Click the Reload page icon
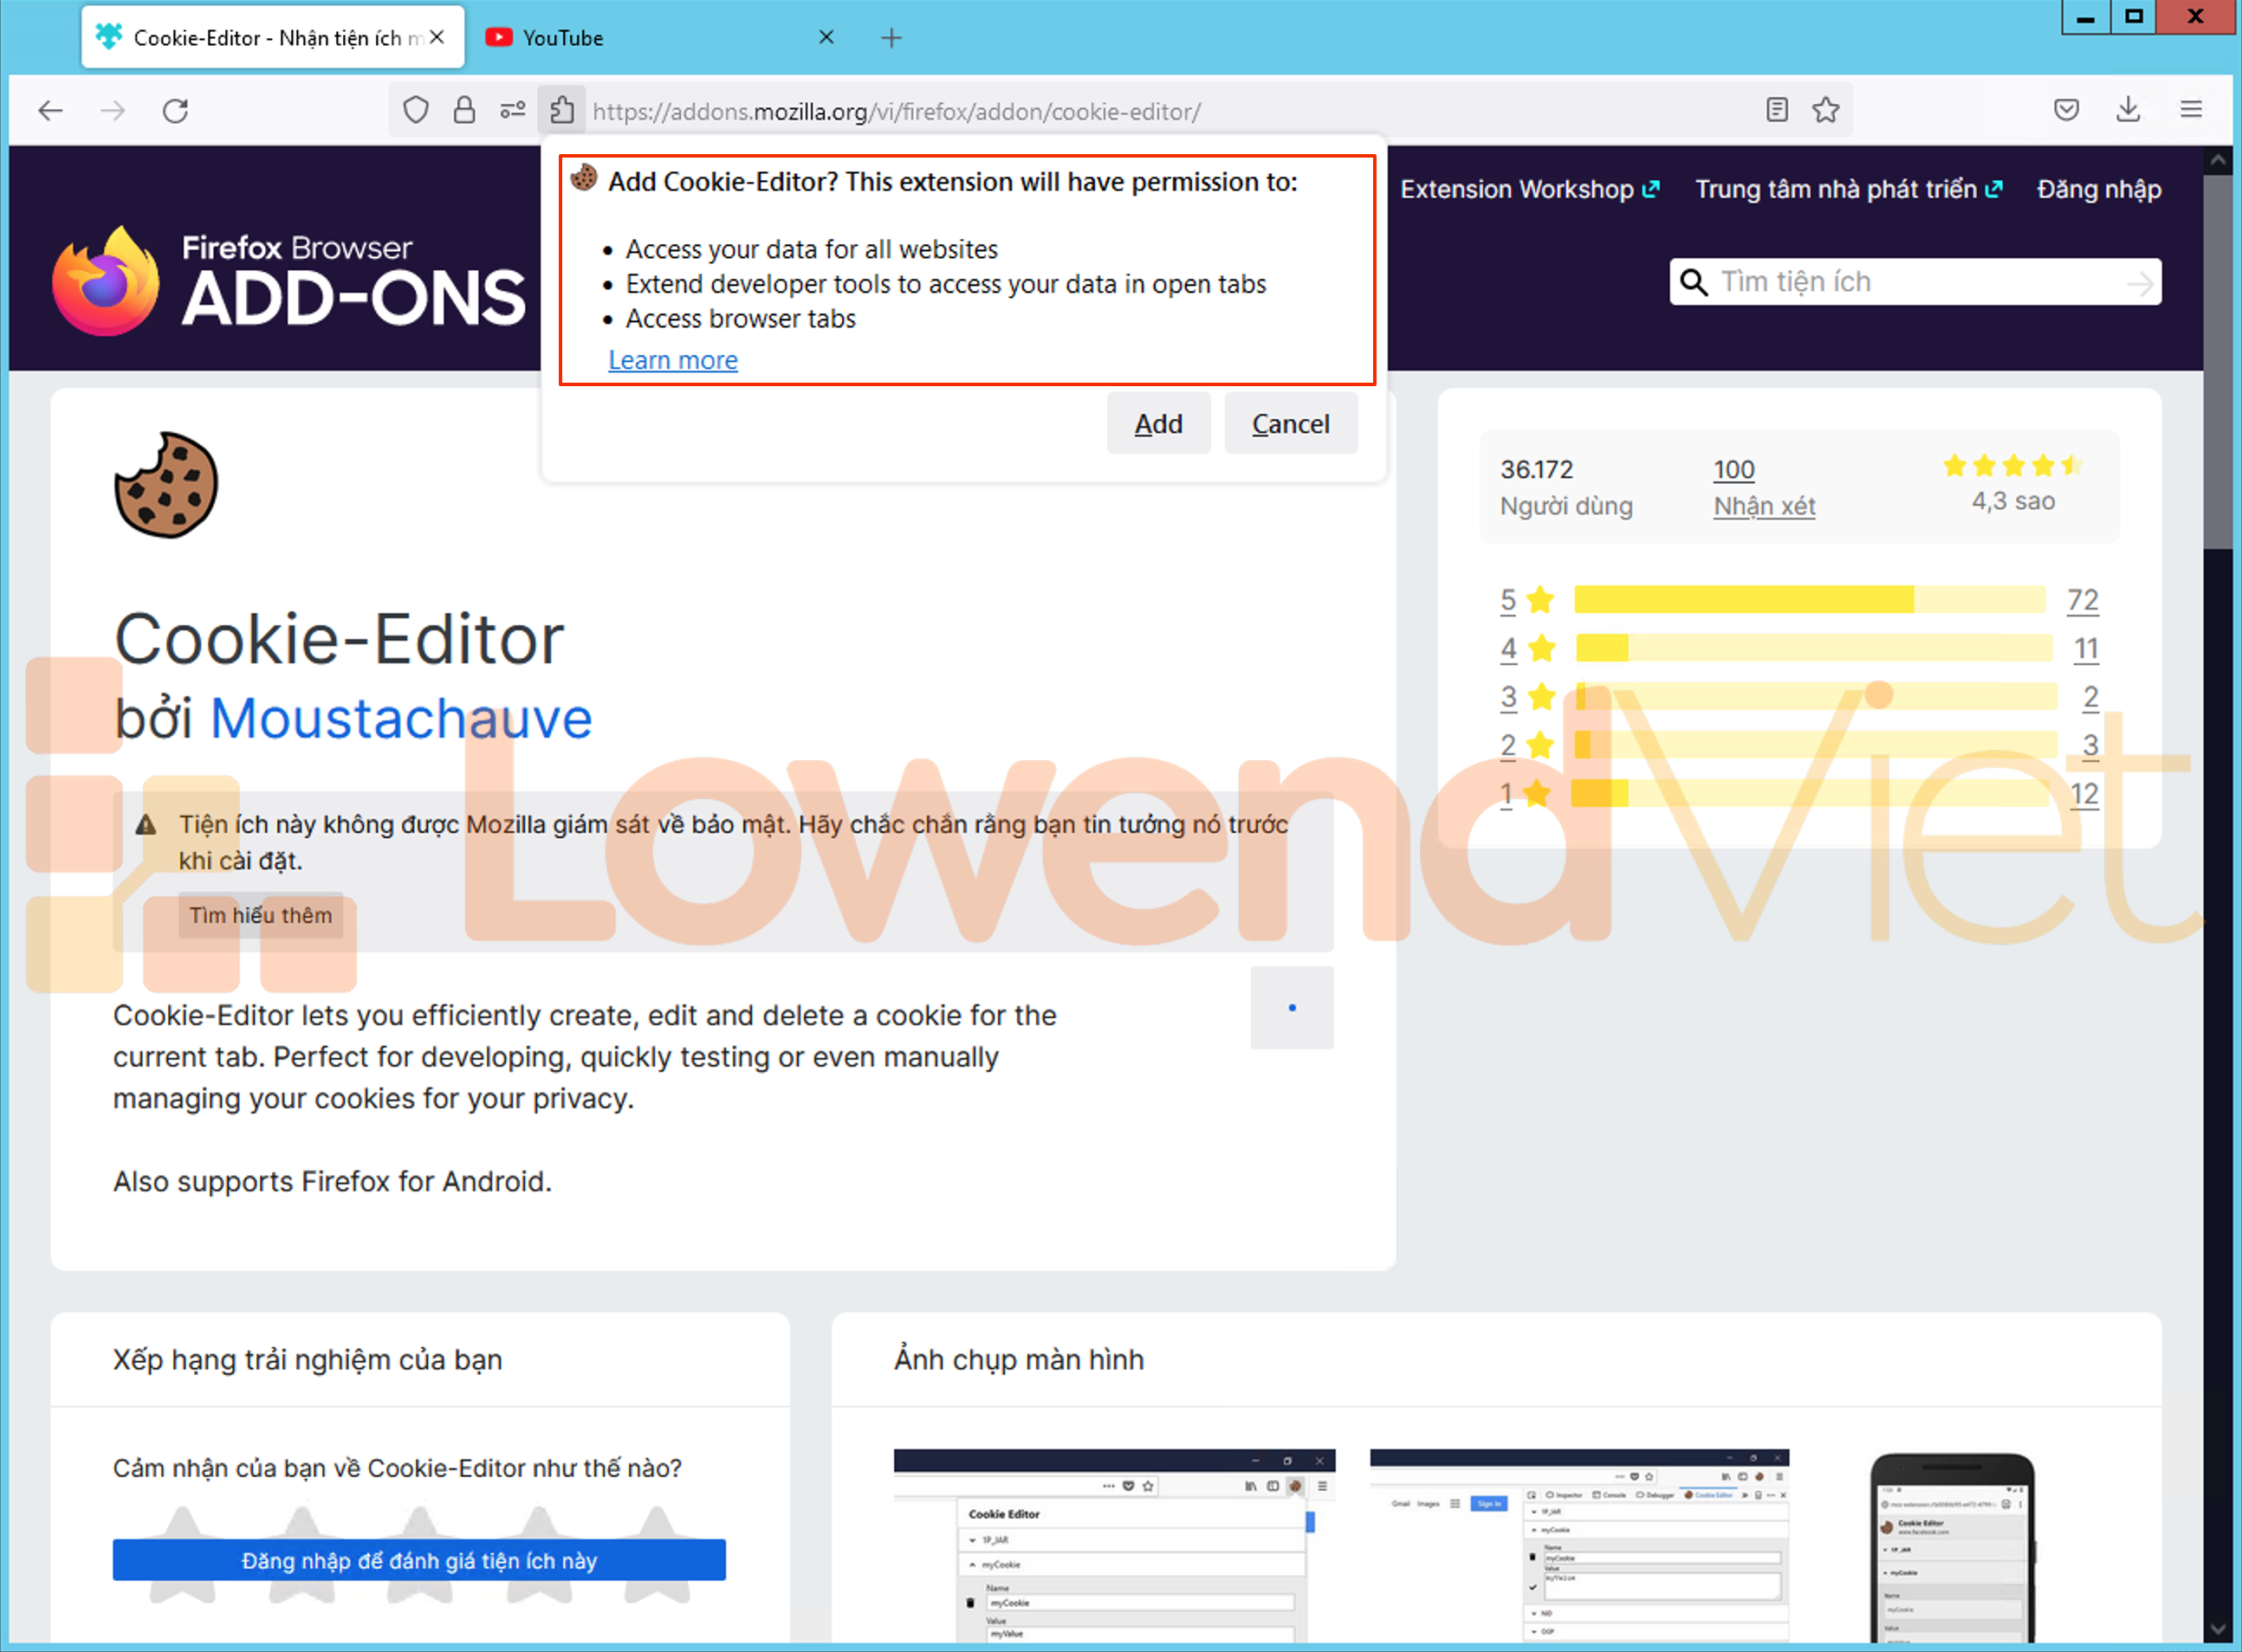This screenshot has height=1652, width=2242. 175,110
